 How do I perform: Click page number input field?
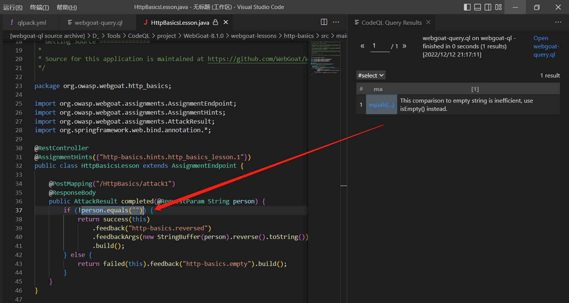pyautogui.click(x=380, y=46)
